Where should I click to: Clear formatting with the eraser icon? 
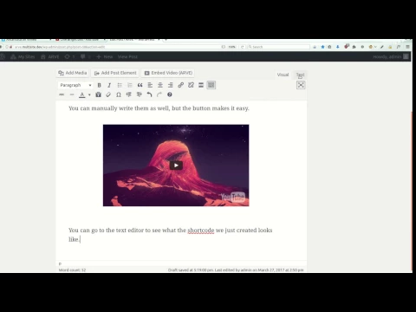[x=108, y=94]
